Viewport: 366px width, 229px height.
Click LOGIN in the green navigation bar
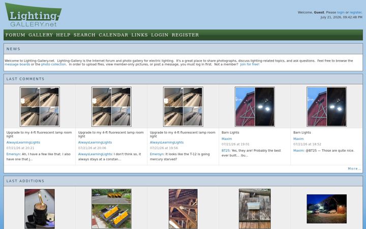coord(160,35)
